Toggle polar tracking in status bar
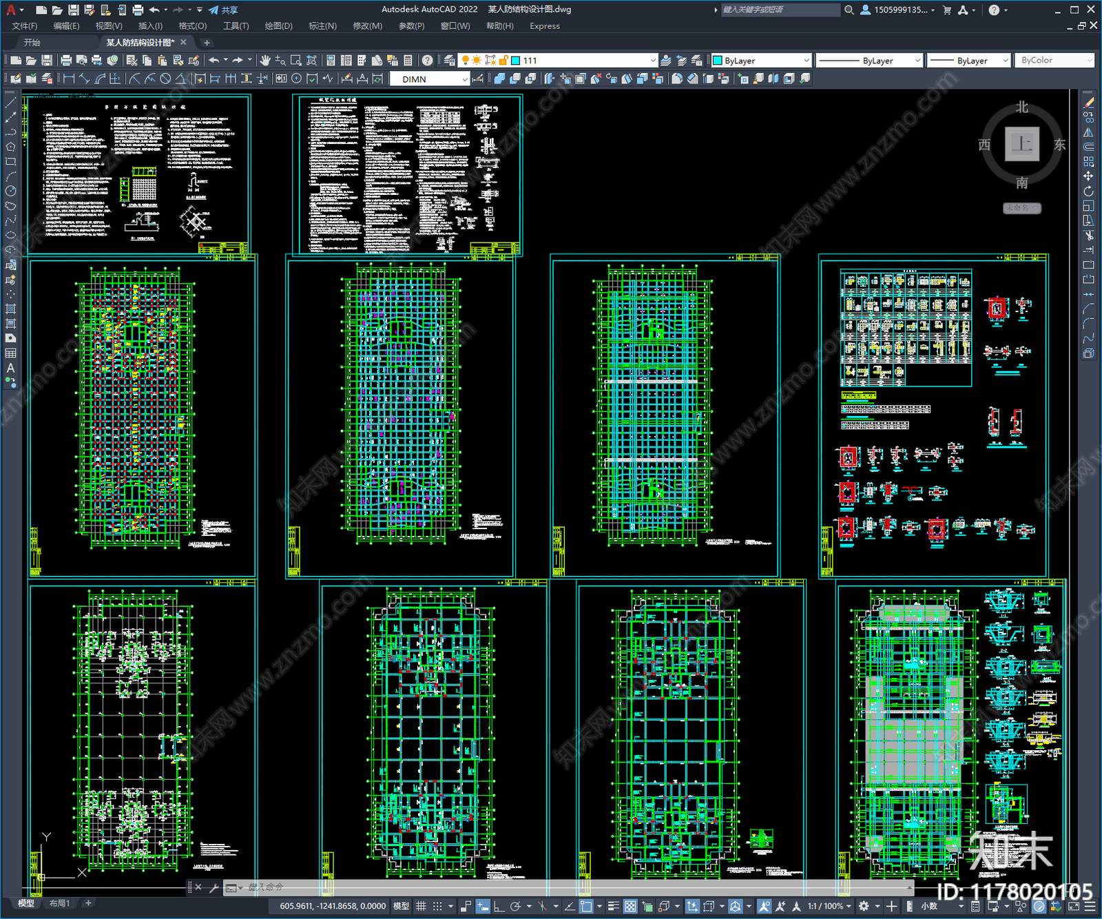Screen dimensions: 1102x919 point(515,906)
